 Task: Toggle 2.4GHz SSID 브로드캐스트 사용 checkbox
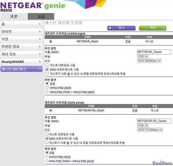point(47,69)
